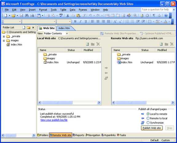Click the Publish Web site button
This screenshot has width=177, height=143.
tap(152, 128)
